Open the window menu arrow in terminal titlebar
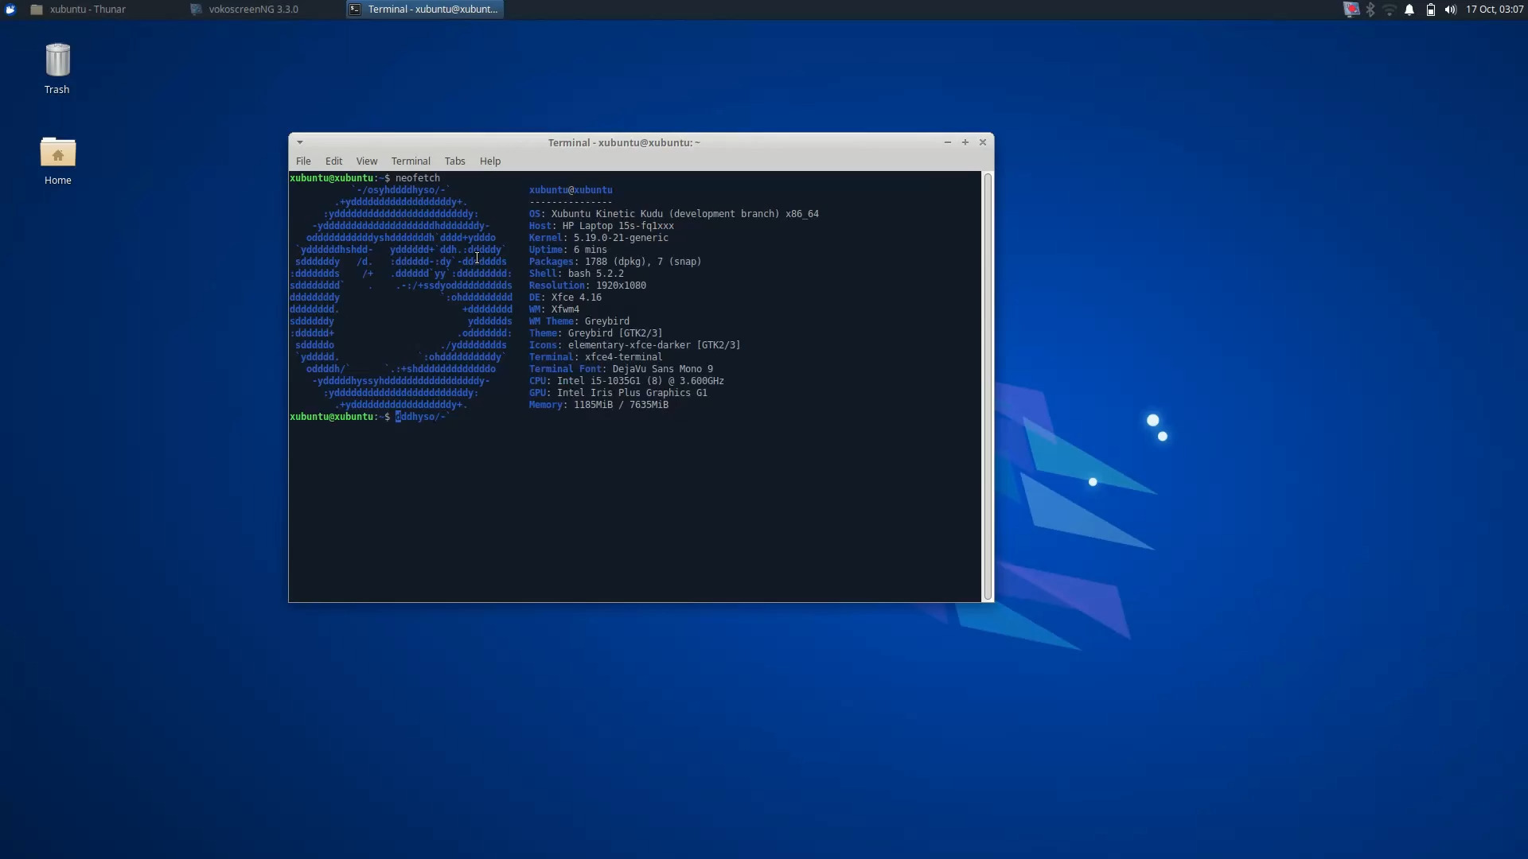1528x859 pixels. [300, 142]
